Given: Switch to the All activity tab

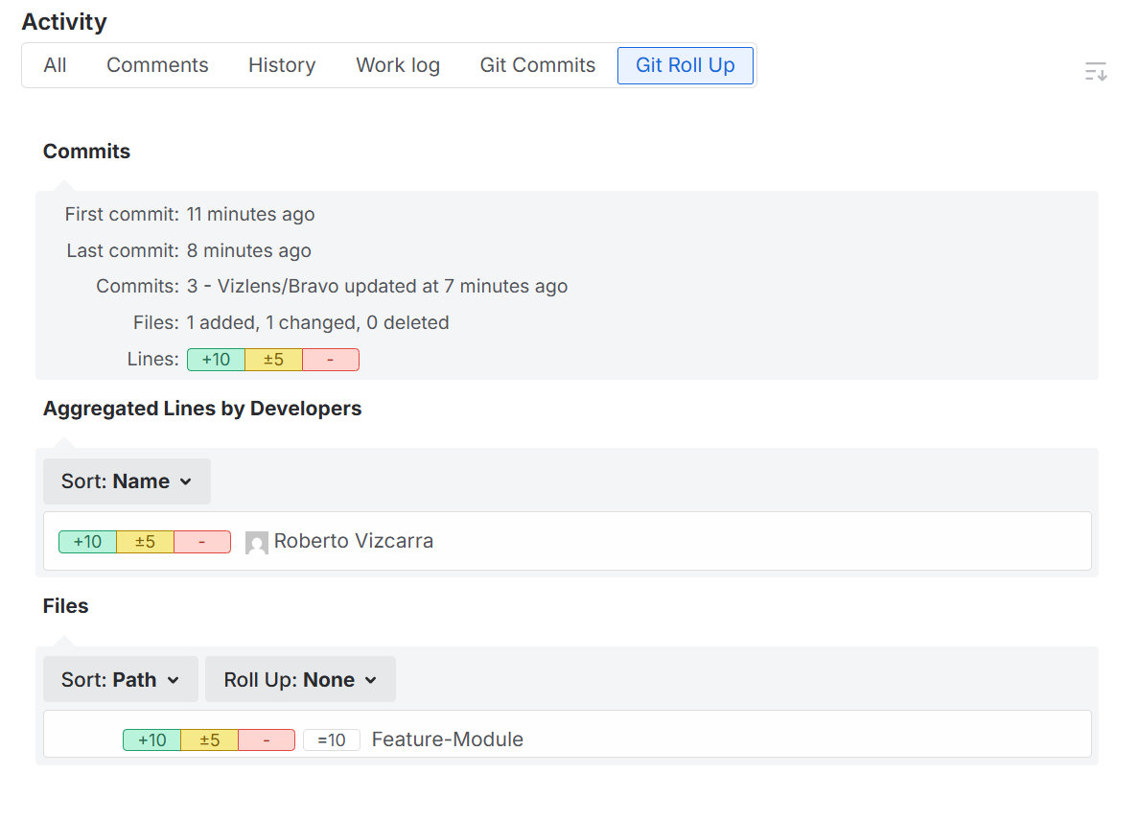Looking at the screenshot, I should (56, 65).
